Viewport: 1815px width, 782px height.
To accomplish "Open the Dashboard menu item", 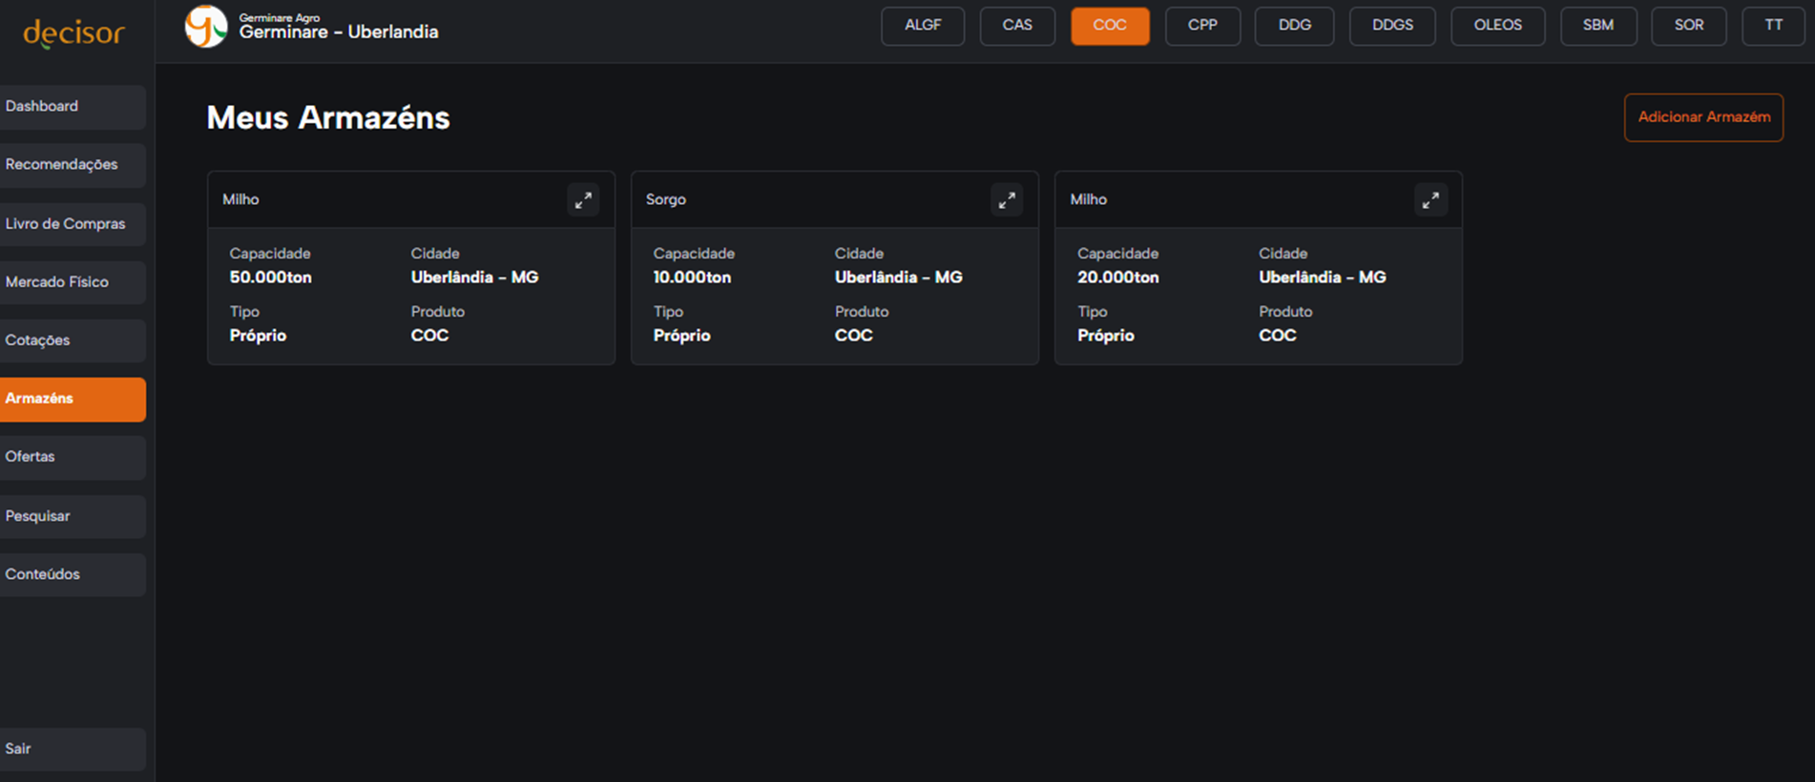I will pos(73,107).
